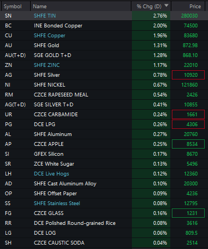
Task: Click DCE Polished Round-grained Rice name
Action: tap(74, 223)
